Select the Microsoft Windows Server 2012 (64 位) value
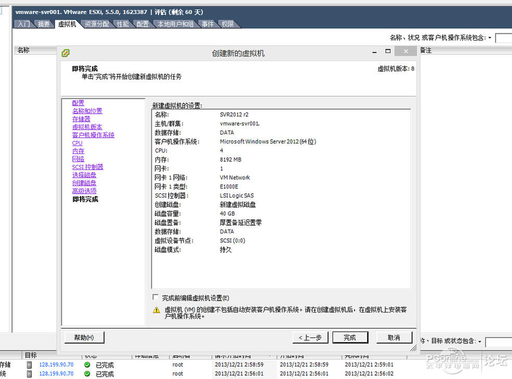 tap(268, 141)
